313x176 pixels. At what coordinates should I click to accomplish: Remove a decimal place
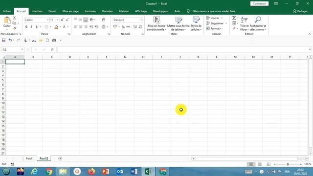click(x=140, y=27)
